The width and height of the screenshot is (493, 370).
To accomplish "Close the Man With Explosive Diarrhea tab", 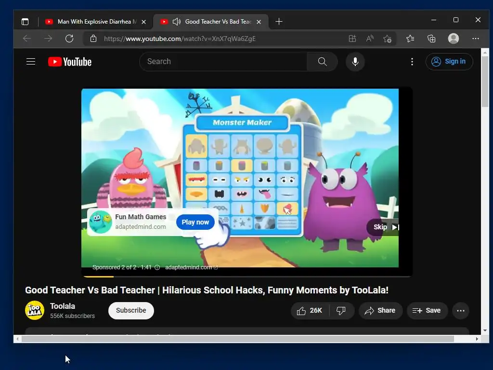I will click(x=143, y=22).
